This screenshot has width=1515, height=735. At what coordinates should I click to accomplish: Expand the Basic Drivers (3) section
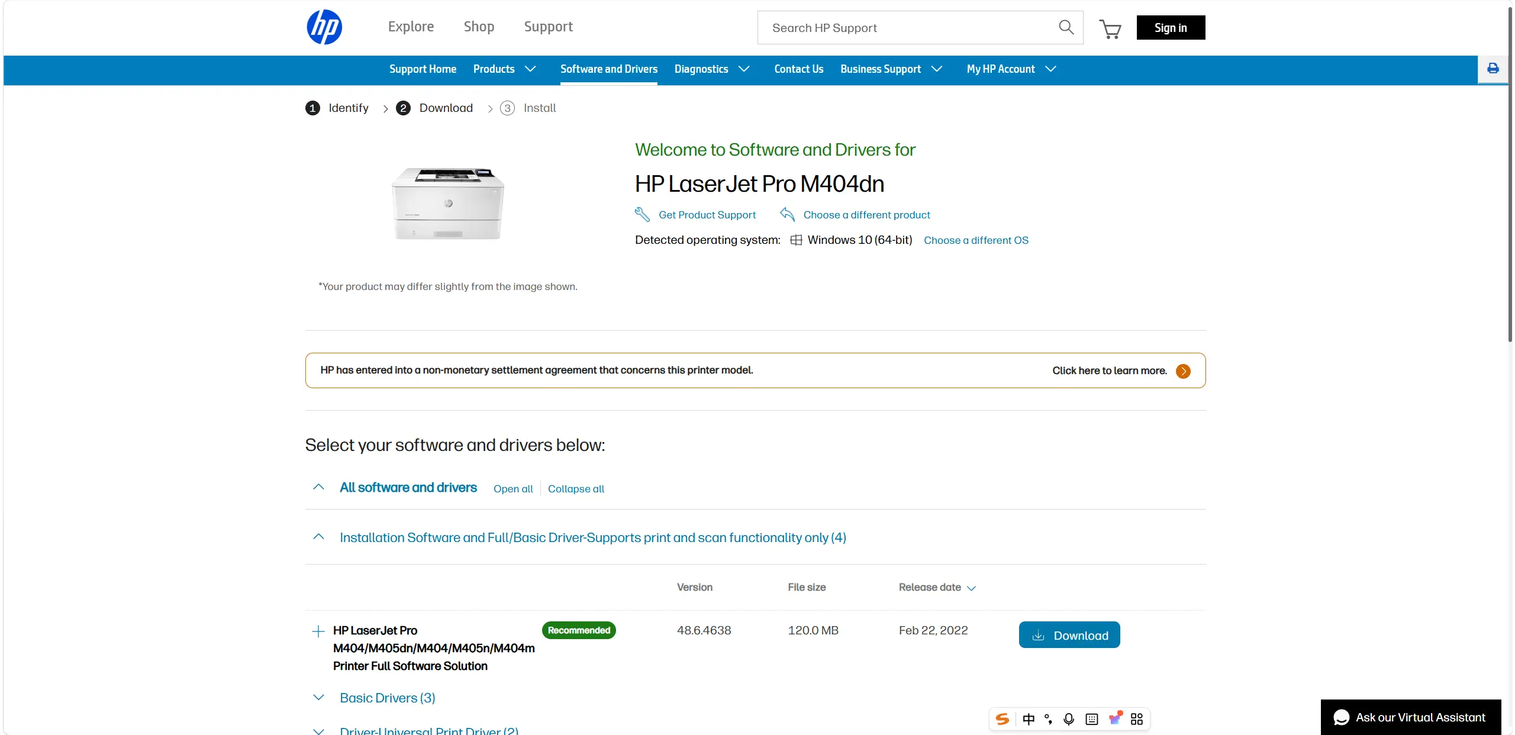318,697
